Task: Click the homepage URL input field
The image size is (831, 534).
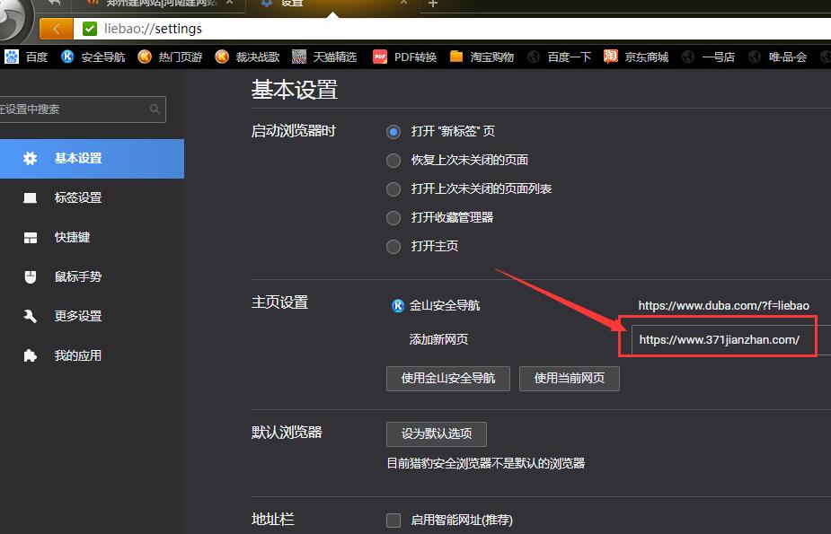Action: pos(731,340)
